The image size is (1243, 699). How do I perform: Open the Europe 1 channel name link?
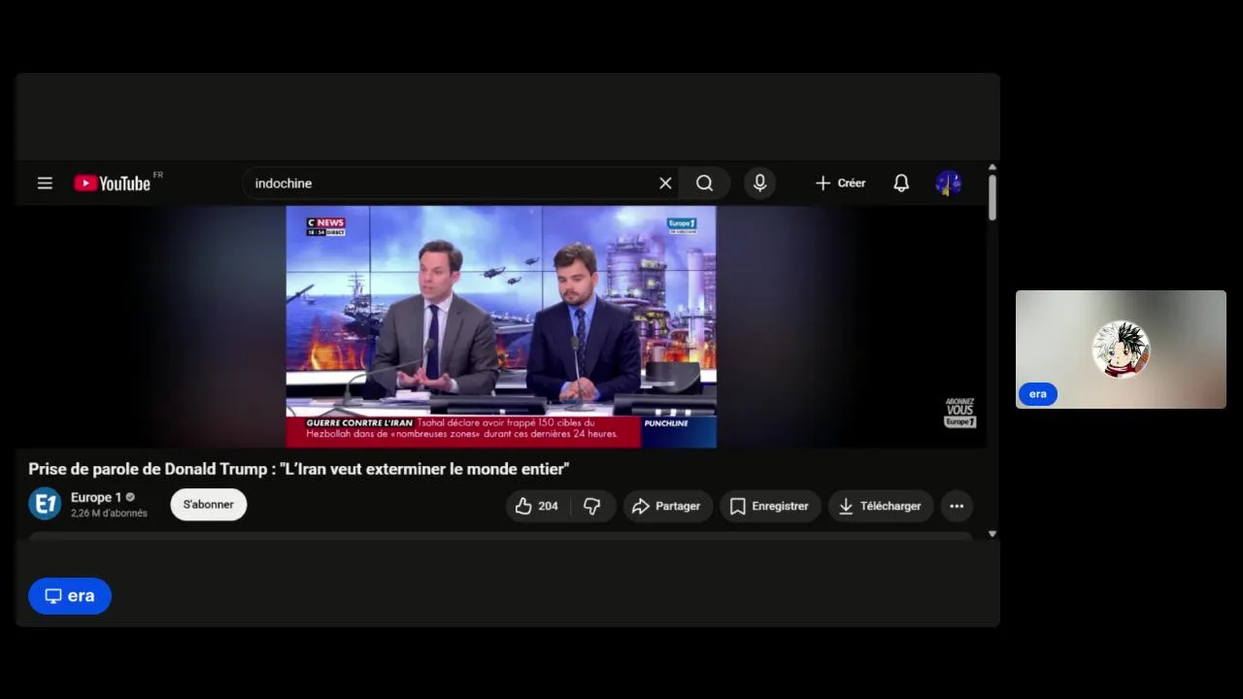point(96,497)
